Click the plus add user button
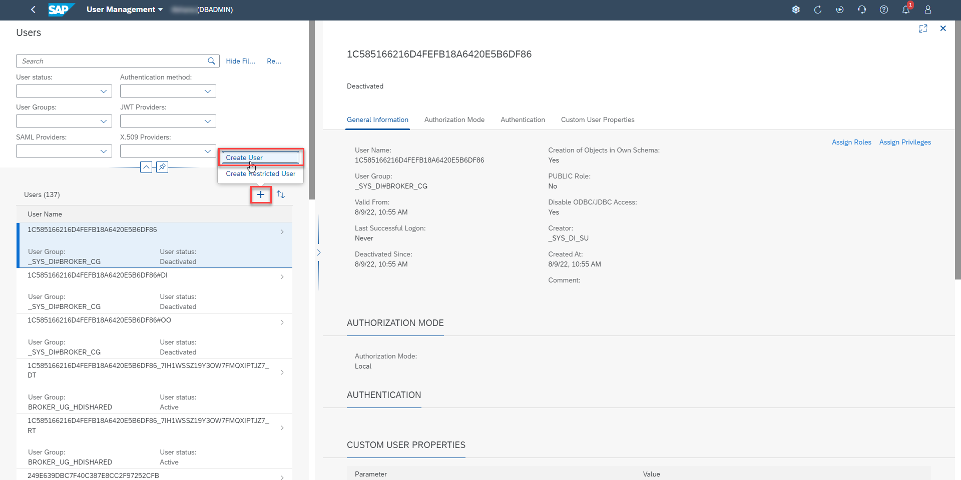The width and height of the screenshot is (961, 480). point(261,194)
